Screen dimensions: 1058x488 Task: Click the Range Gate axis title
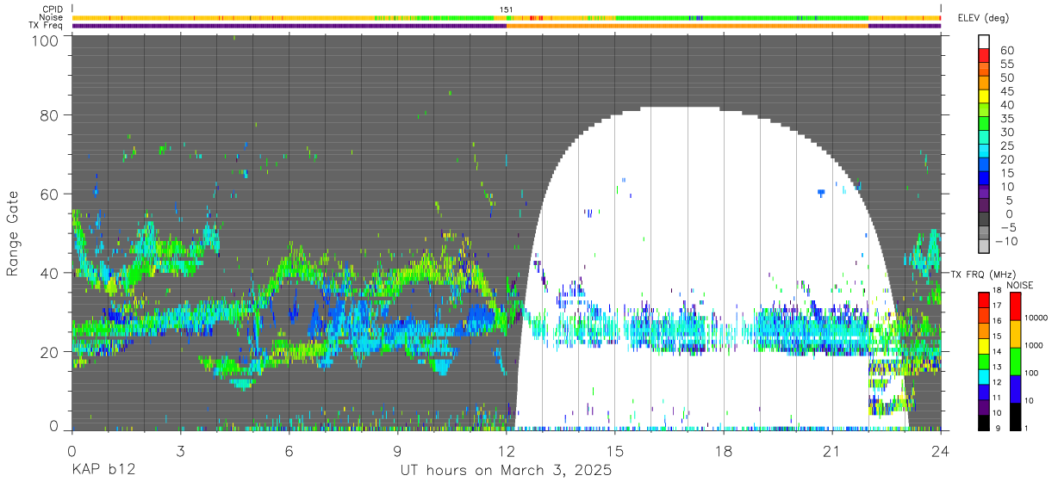[13, 234]
